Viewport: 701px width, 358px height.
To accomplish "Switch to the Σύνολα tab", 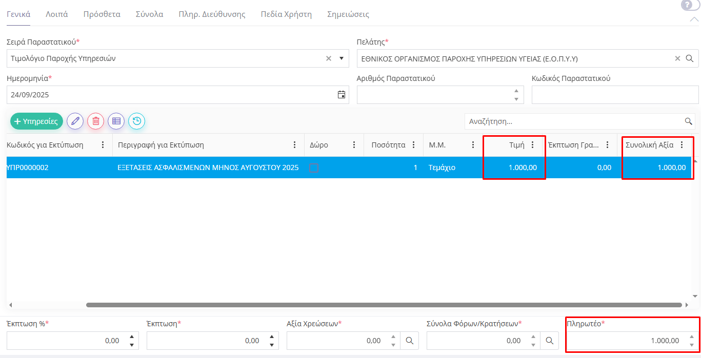I will pyautogui.click(x=149, y=14).
